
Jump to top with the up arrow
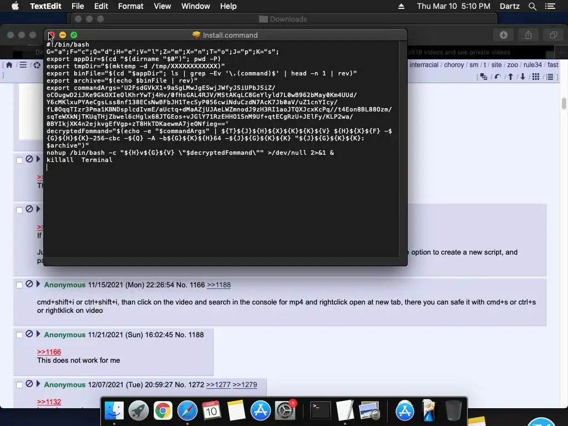click(510, 77)
